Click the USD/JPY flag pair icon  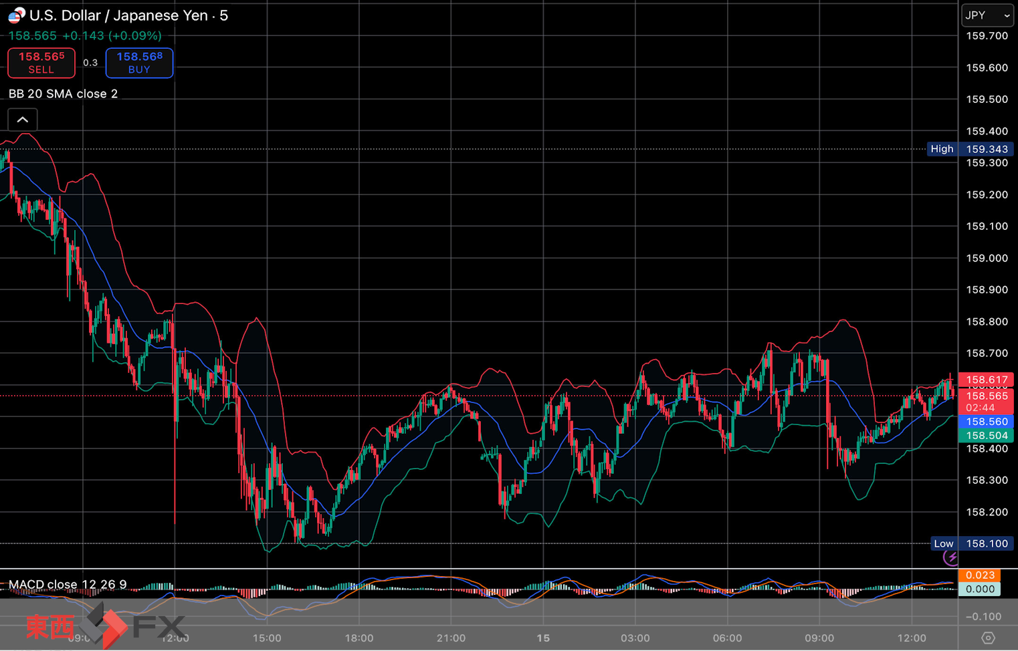(16, 15)
